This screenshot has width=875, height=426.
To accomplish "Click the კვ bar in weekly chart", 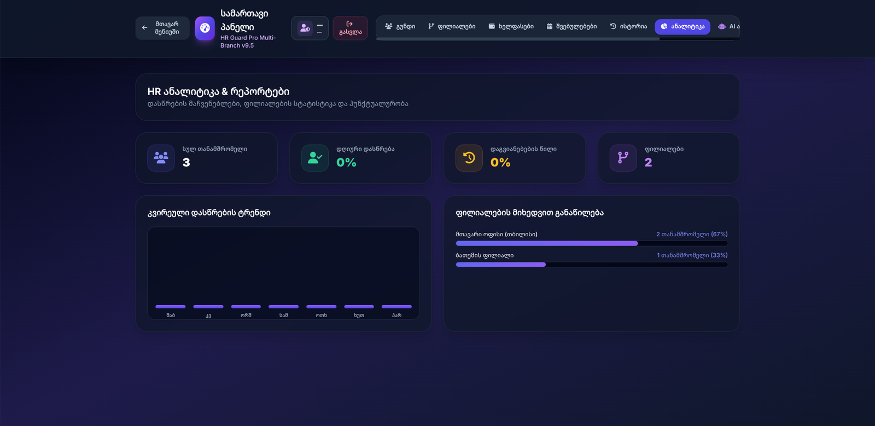I will tap(208, 307).
